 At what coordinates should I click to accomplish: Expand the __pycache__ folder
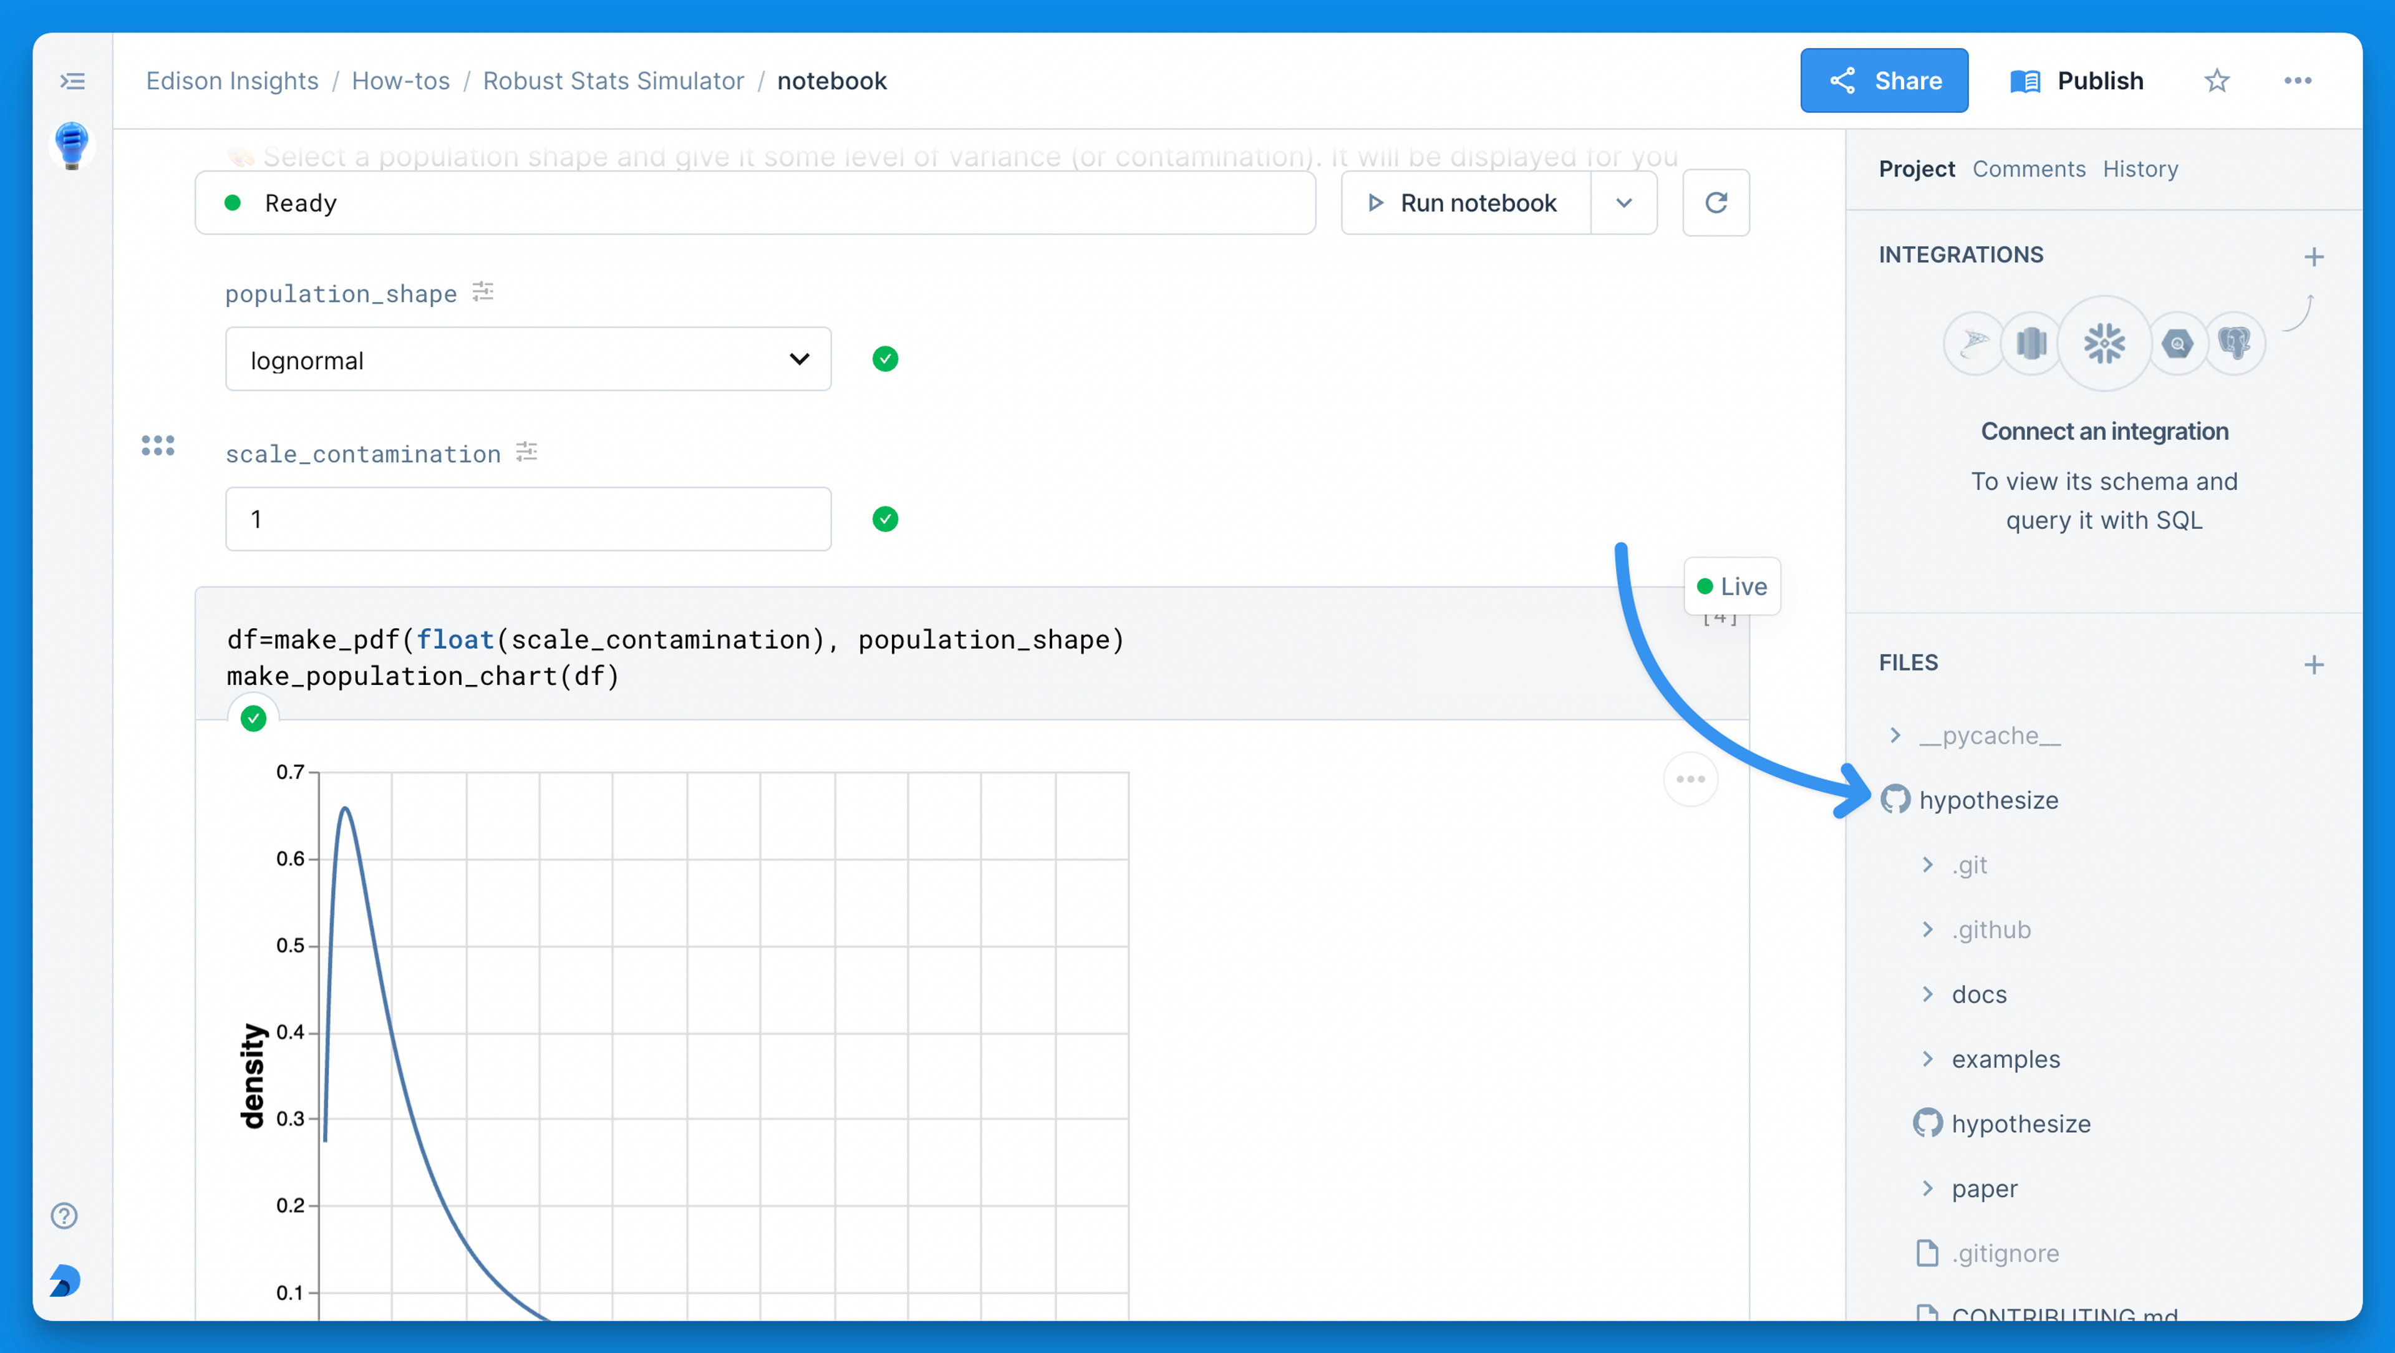point(1895,735)
